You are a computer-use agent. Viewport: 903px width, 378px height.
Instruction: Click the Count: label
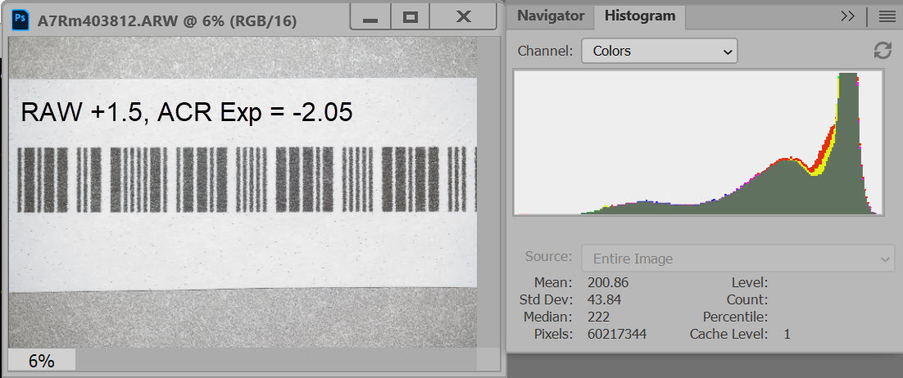[x=748, y=299]
